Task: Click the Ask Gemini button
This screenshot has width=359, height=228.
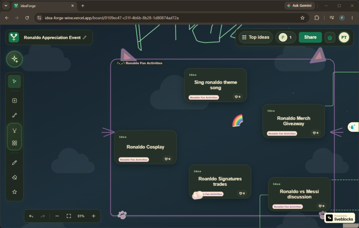Action: (x=299, y=5)
